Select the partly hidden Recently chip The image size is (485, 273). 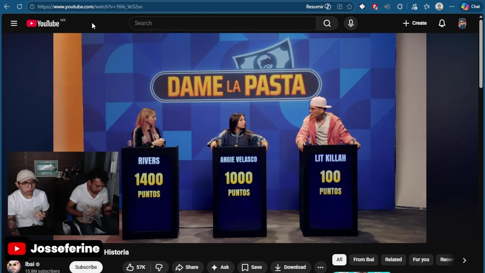pyautogui.click(x=446, y=260)
